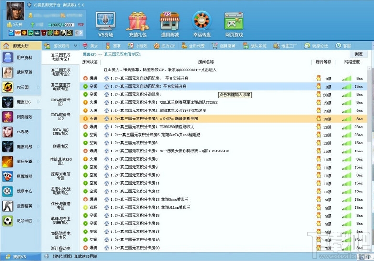This screenshot has height=261, width=374.
Task: Open the 小游戏 menu item
Action: (138, 46)
